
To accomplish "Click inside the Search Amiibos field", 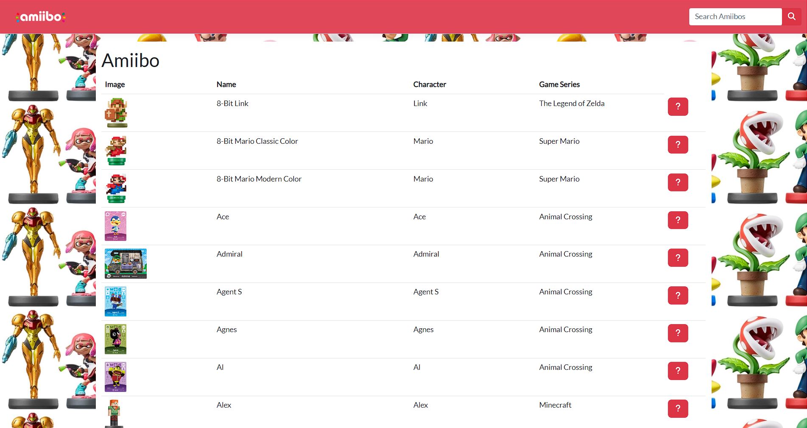I will [x=735, y=17].
